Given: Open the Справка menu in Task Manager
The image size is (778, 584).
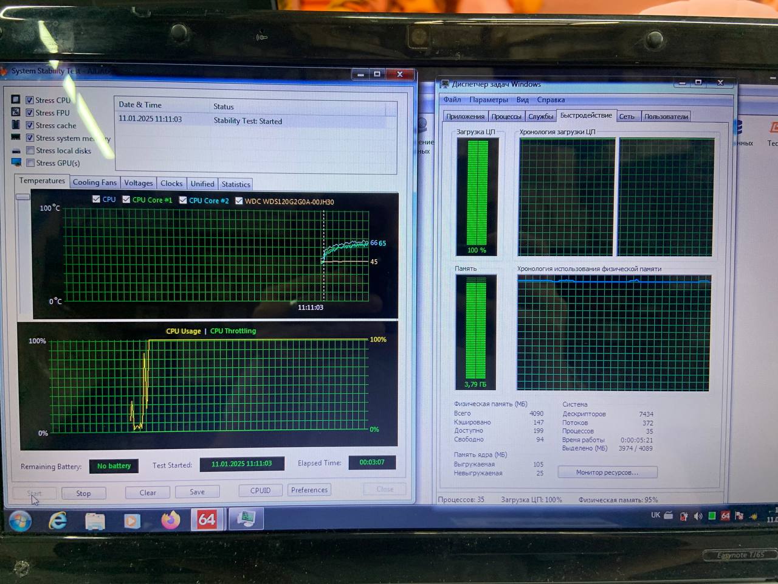Looking at the screenshot, I should [551, 100].
